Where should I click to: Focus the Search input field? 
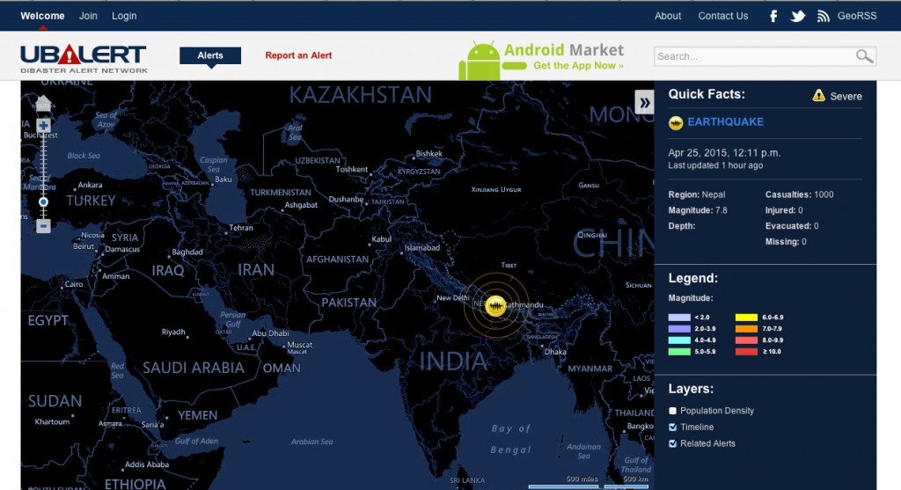(754, 56)
